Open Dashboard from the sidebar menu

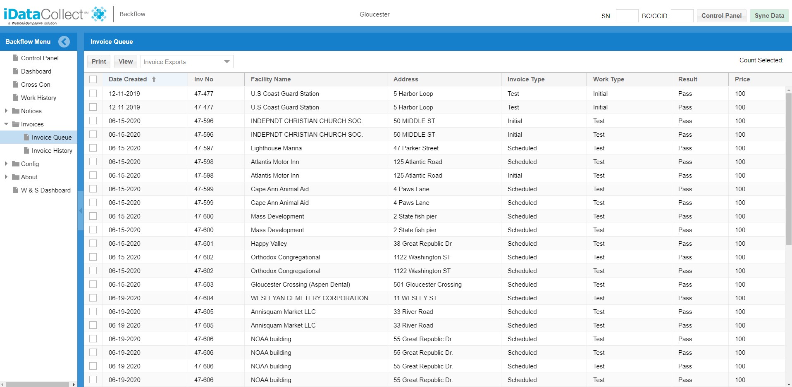[36, 71]
